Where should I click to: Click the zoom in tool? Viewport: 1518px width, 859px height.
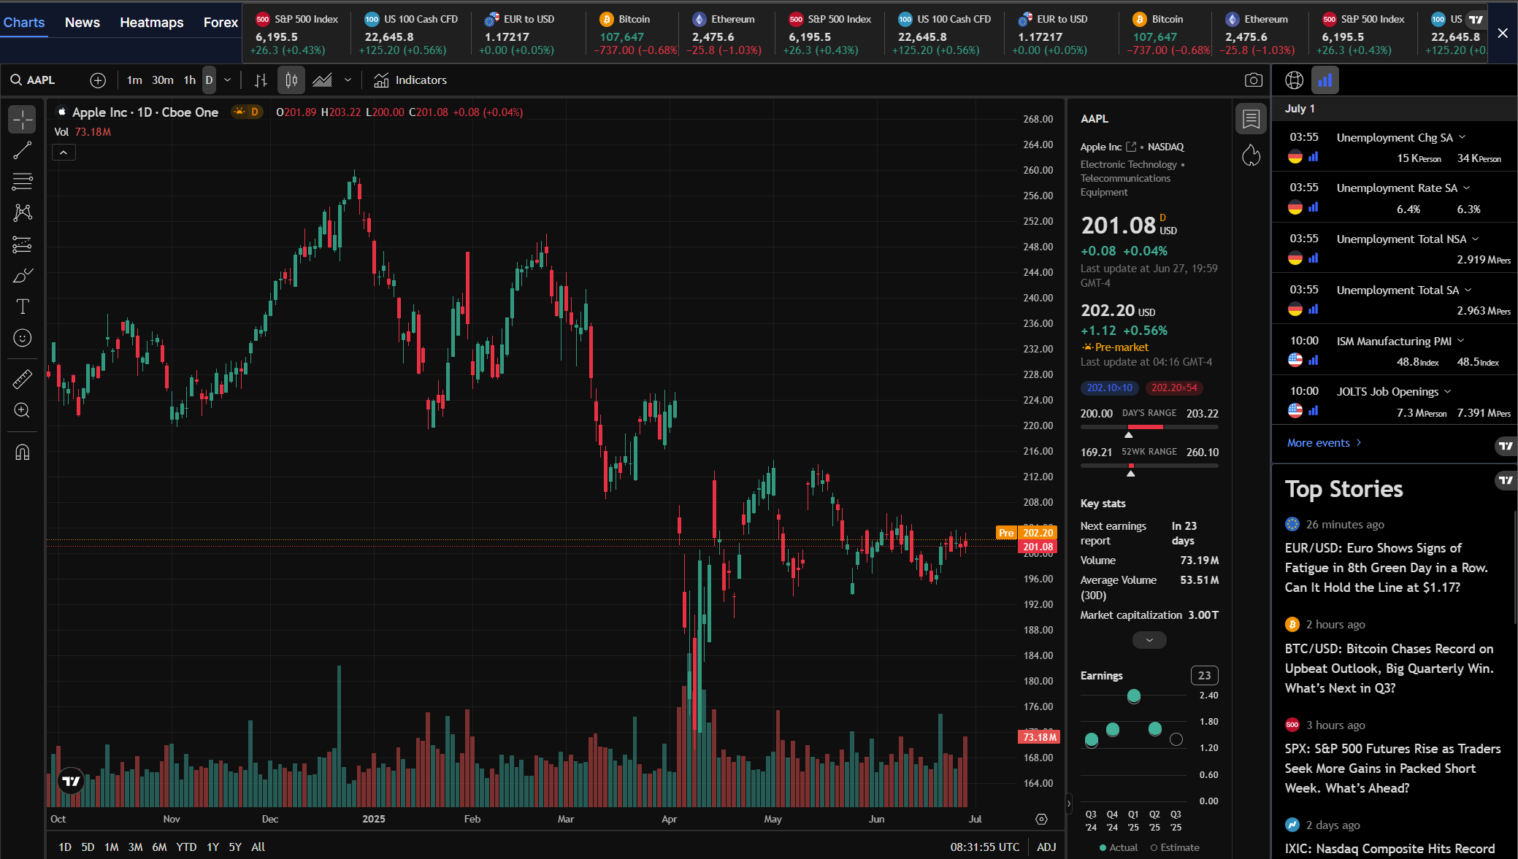click(22, 410)
